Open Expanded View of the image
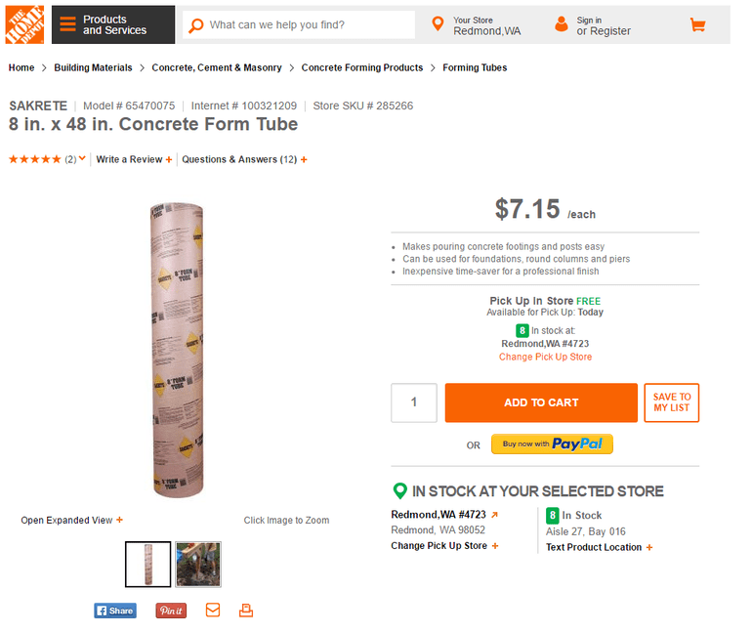The height and width of the screenshot is (633, 752). click(72, 521)
